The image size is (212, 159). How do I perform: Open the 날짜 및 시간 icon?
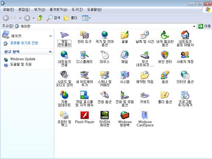click(x=145, y=35)
